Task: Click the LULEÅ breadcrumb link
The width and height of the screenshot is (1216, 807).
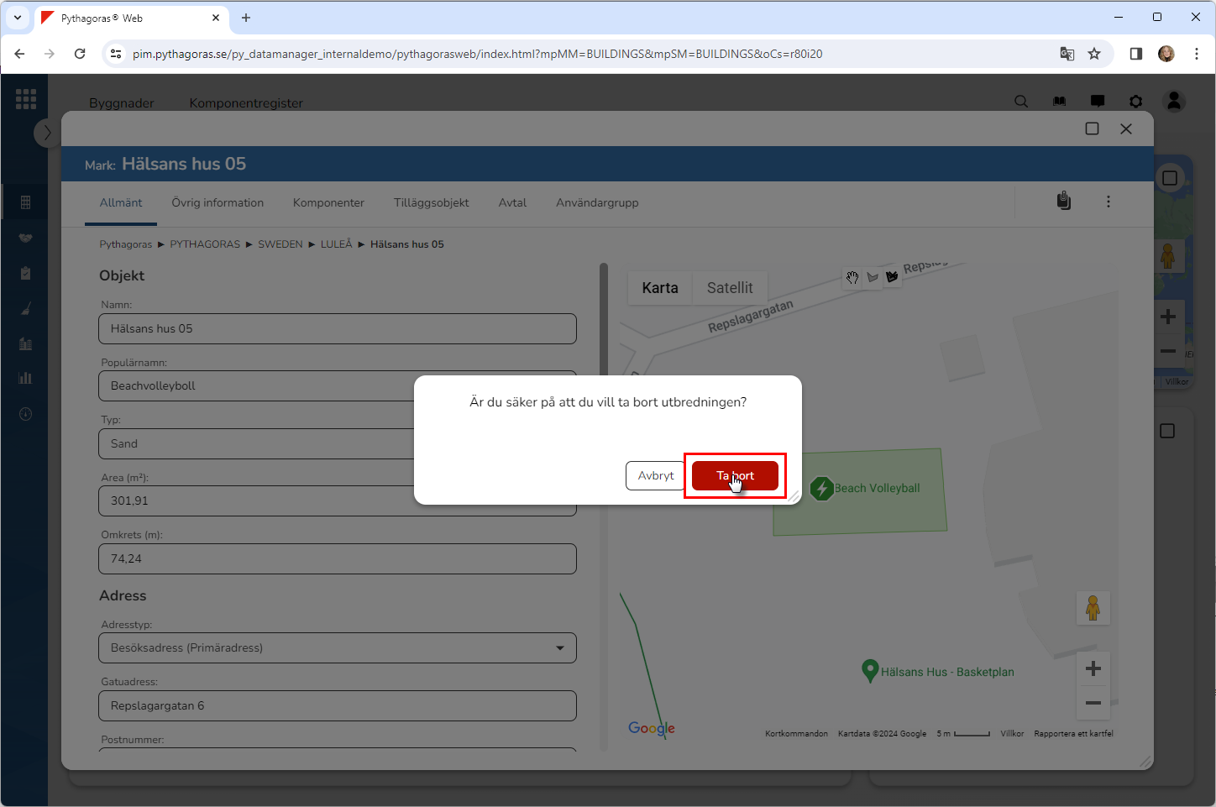Action: tap(336, 244)
